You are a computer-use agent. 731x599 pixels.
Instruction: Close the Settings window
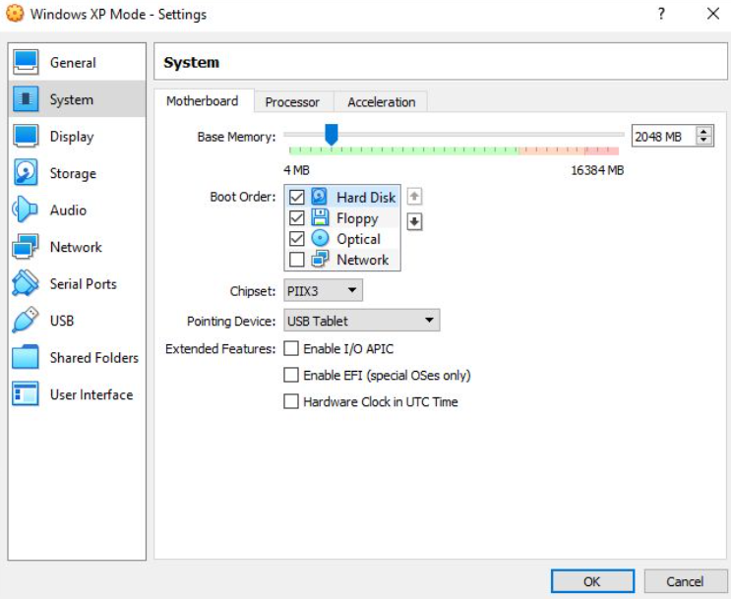713,14
